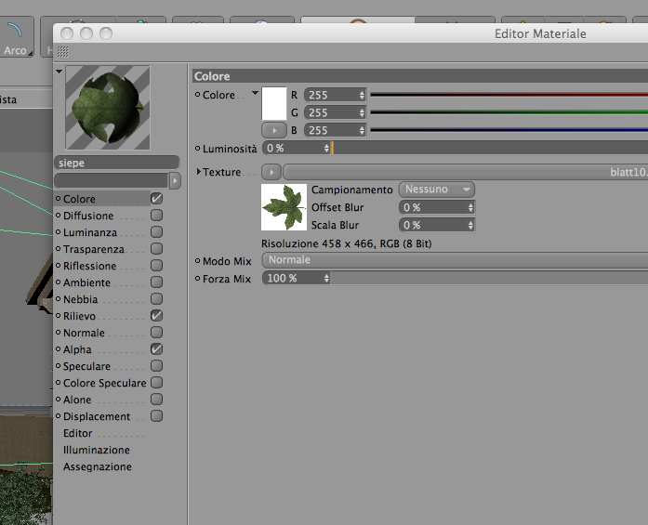This screenshot has width=648, height=525.
Task: Click the G value stepper arrows
Action: point(362,112)
